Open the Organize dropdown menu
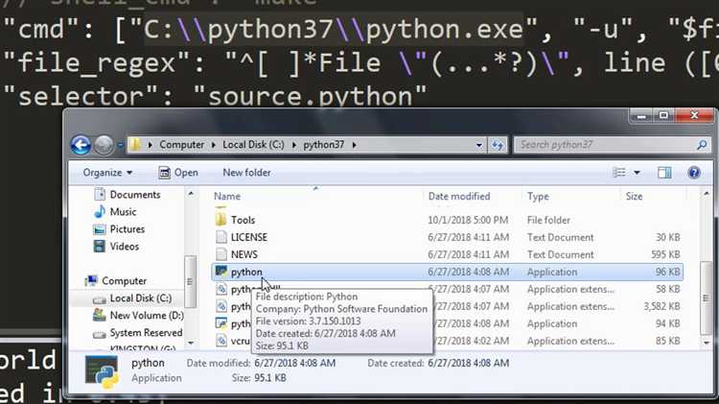 [107, 173]
